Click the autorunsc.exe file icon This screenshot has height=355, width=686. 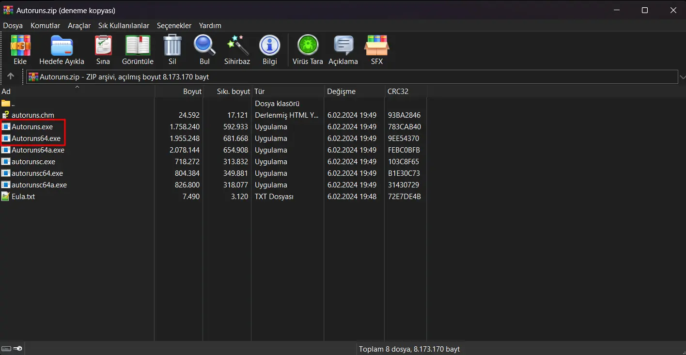6,162
